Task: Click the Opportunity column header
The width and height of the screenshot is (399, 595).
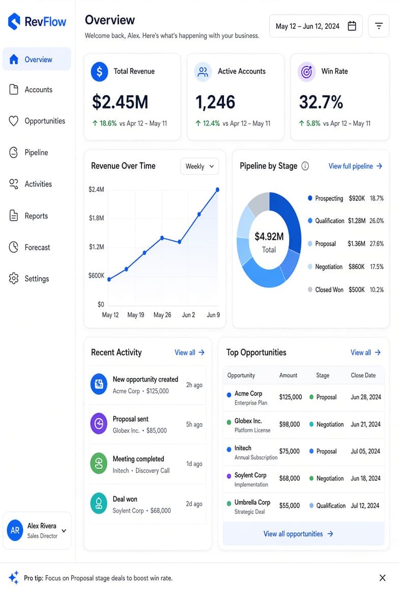Action: (x=241, y=375)
